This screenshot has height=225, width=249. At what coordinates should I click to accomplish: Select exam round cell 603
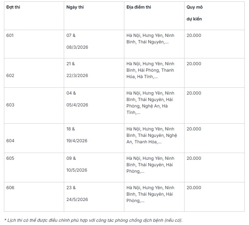(x=10, y=105)
